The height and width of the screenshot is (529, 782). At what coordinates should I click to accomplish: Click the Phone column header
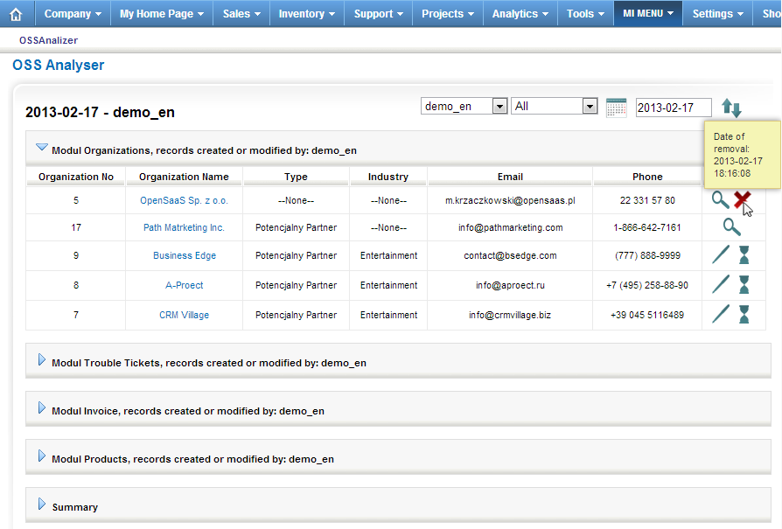pyautogui.click(x=647, y=177)
